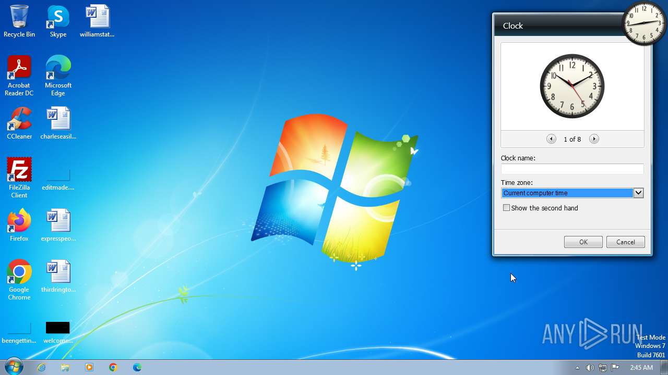Open Acrobat Reader DC shortcut
This screenshot has width=668, height=375.
click(x=19, y=76)
